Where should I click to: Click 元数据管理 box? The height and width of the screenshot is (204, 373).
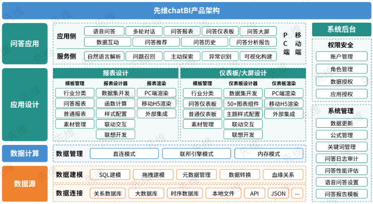pyautogui.click(x=197, y=175)
